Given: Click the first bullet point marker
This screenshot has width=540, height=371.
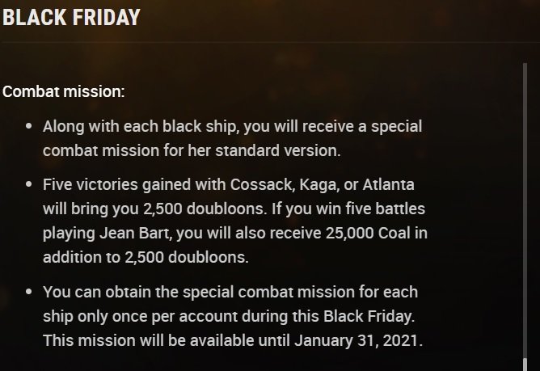Looking at the screenshot, I should (x=30, y=128).
